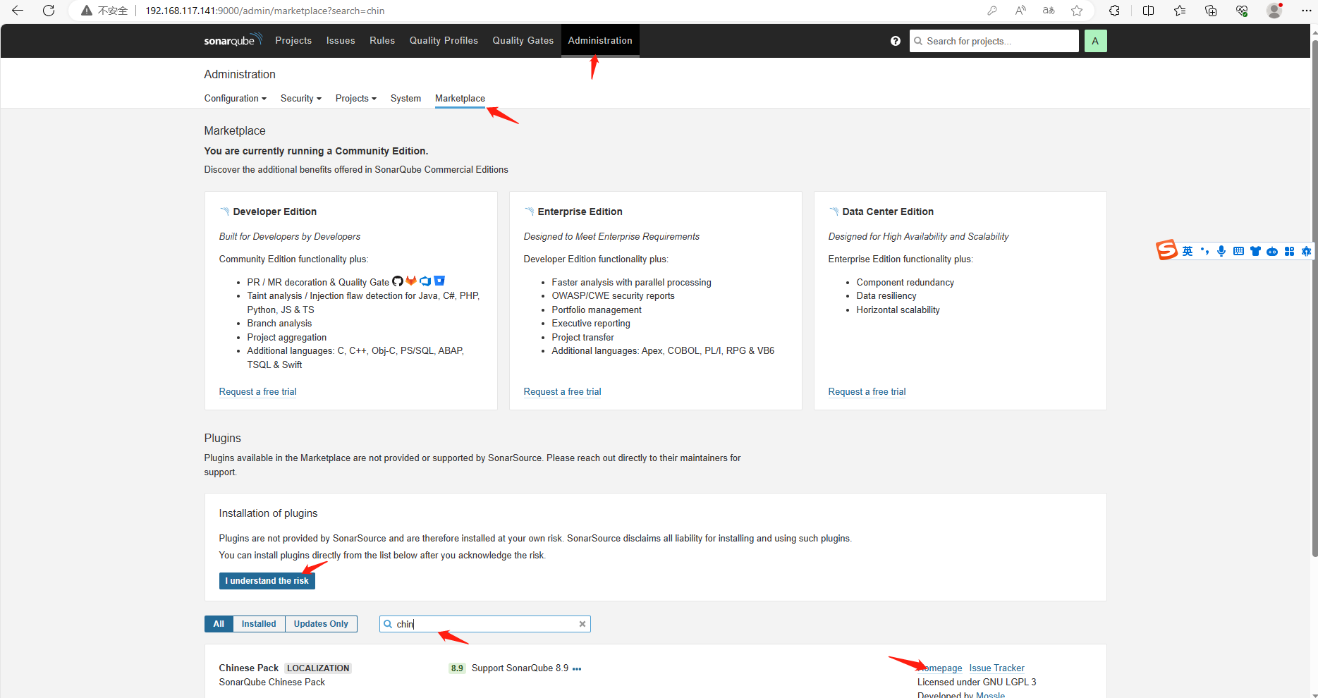Click the Search for projects field
The width and height of the screenshot is (1318, 698).
point(994,41)
